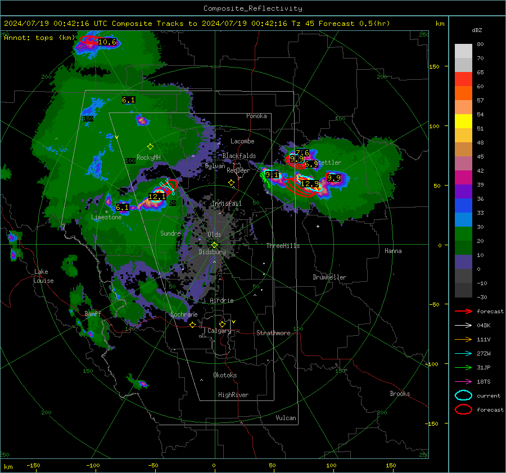Click the Blackfalds town label
This screenshot has width=506, height=473.
point(239,156)
